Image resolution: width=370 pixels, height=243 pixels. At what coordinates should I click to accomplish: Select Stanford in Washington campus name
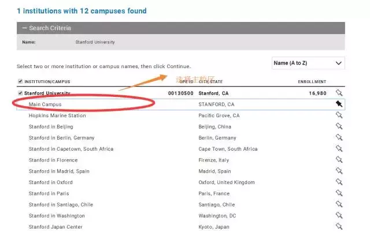57,216
